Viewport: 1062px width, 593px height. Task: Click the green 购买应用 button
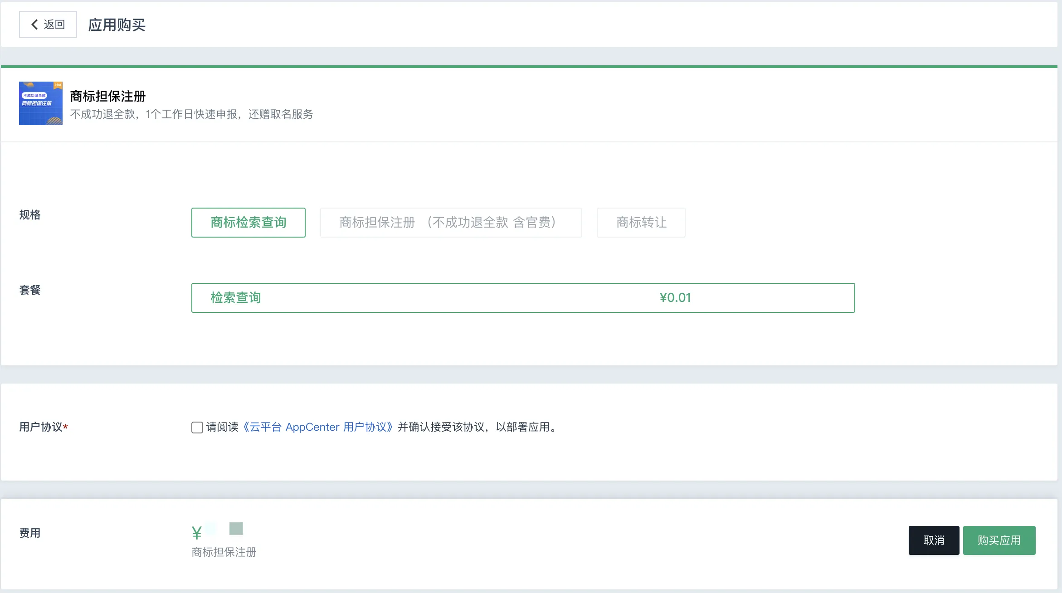tap(999, 540)
